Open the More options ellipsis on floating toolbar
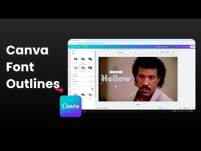Screen dimensions: 201x151 121,72
